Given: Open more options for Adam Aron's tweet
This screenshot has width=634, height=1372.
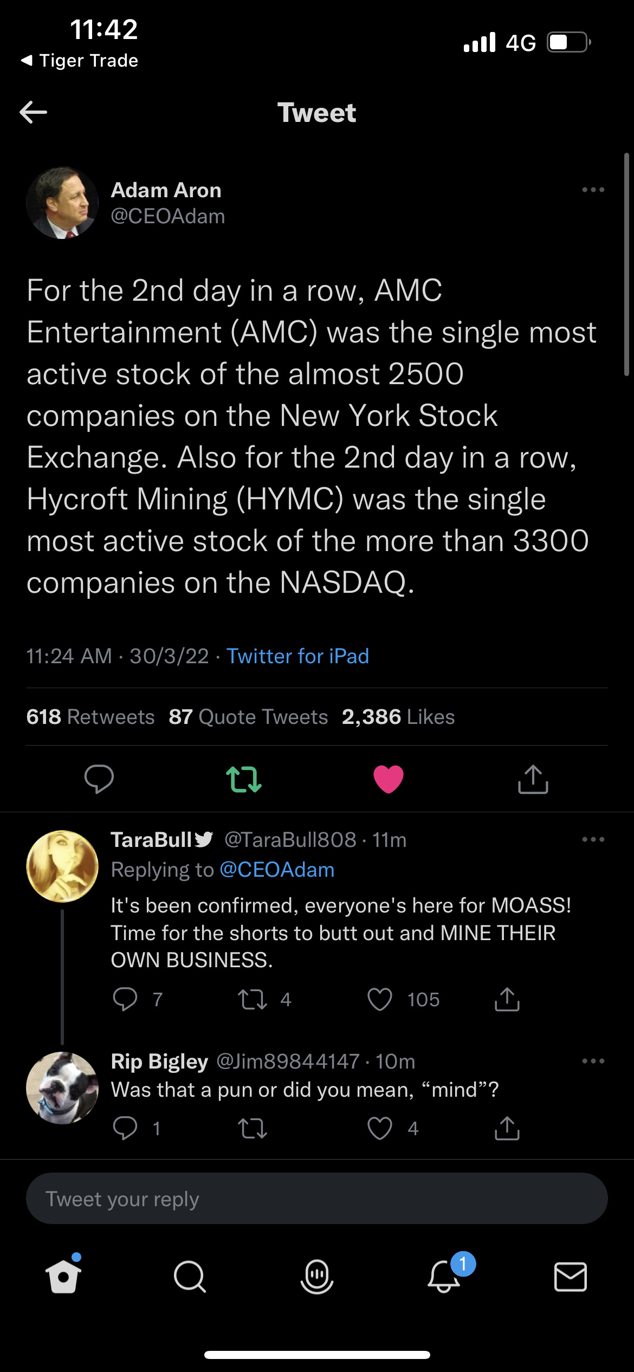Looking at the screenshot, I should pyautogui.click(x=593, y=190).
